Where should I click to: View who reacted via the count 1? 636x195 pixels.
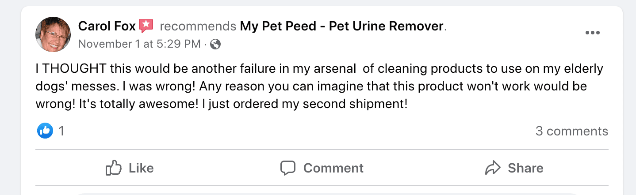pyautogui.click(x=61, y=131)
